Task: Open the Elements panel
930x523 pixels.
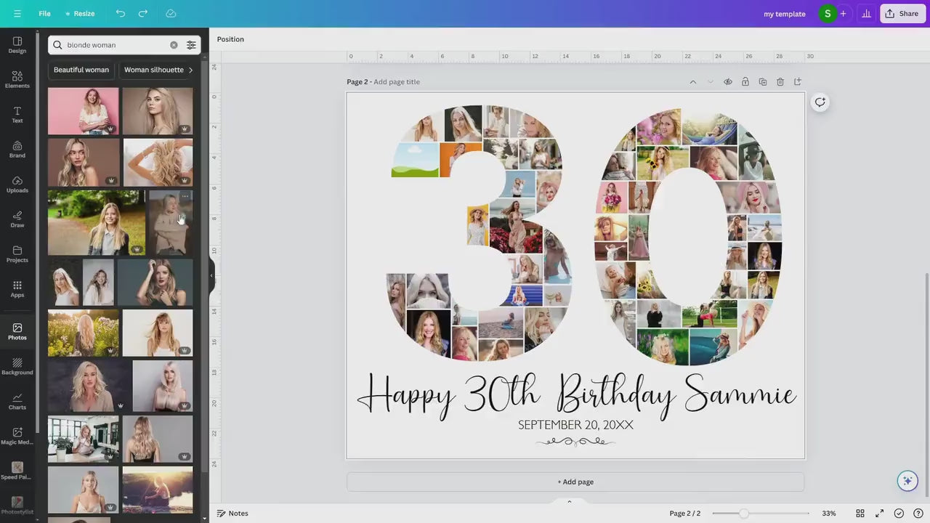Action: point(17,78)
